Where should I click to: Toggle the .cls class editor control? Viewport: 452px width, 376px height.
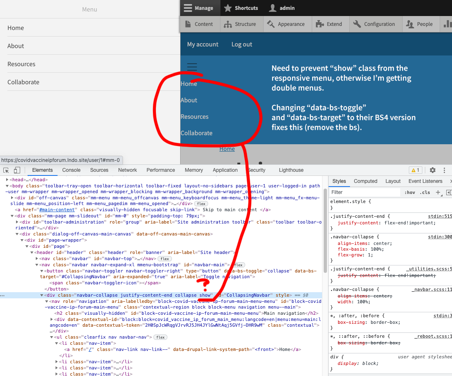click(x=424, y=192)
